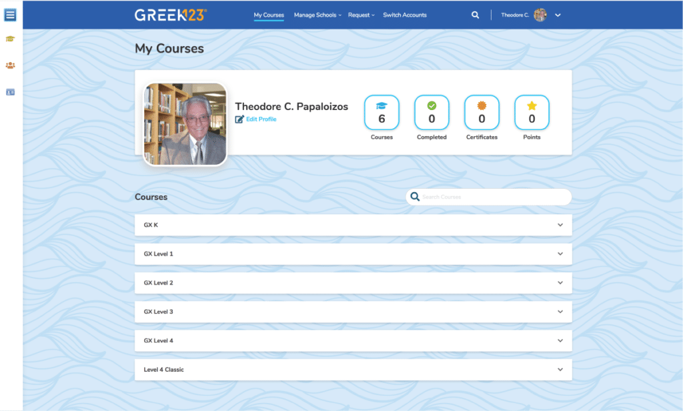The width and height of the screenshot is (683, 411).
Task: Click Switch Accounts in the navigation bar
Action: pos(405,15)
